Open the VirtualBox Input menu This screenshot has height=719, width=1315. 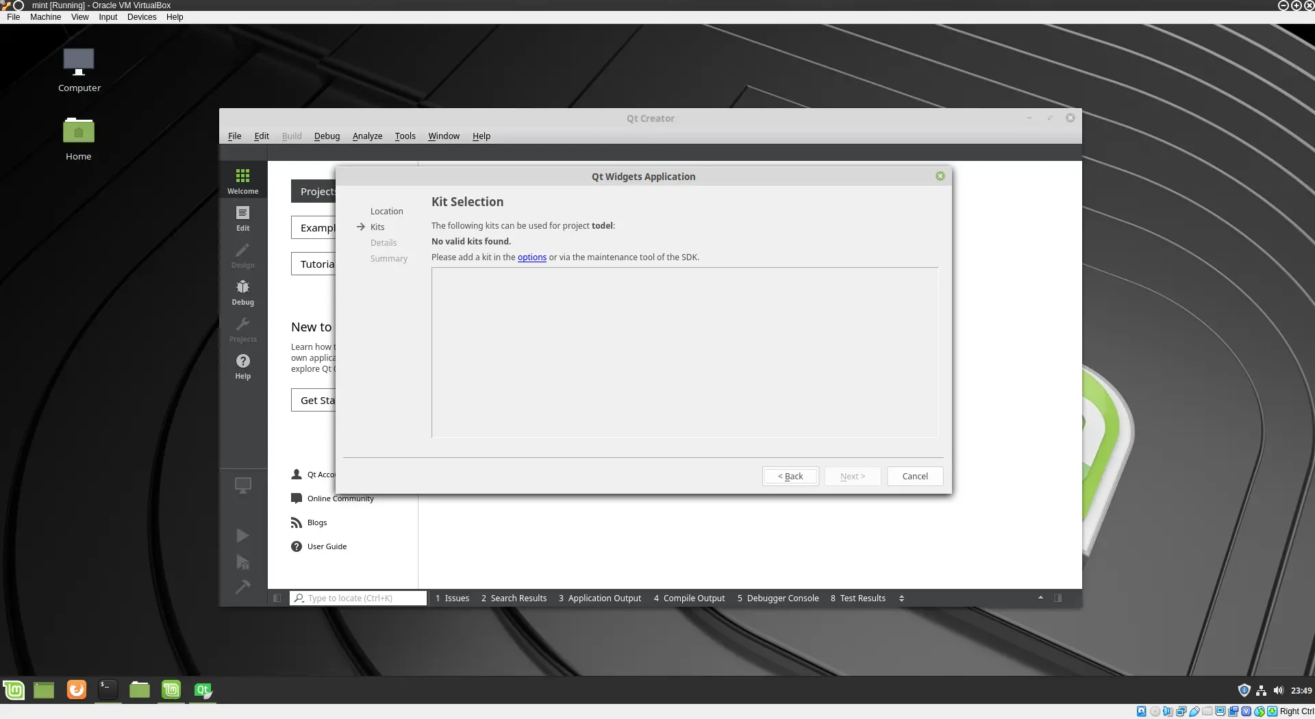coord(108,17)
